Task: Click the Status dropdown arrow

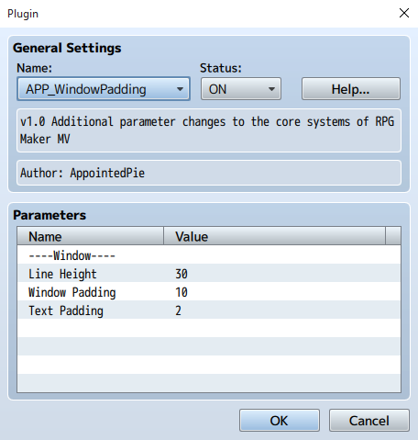Action: pyautogui.click(x=271, y=89)
